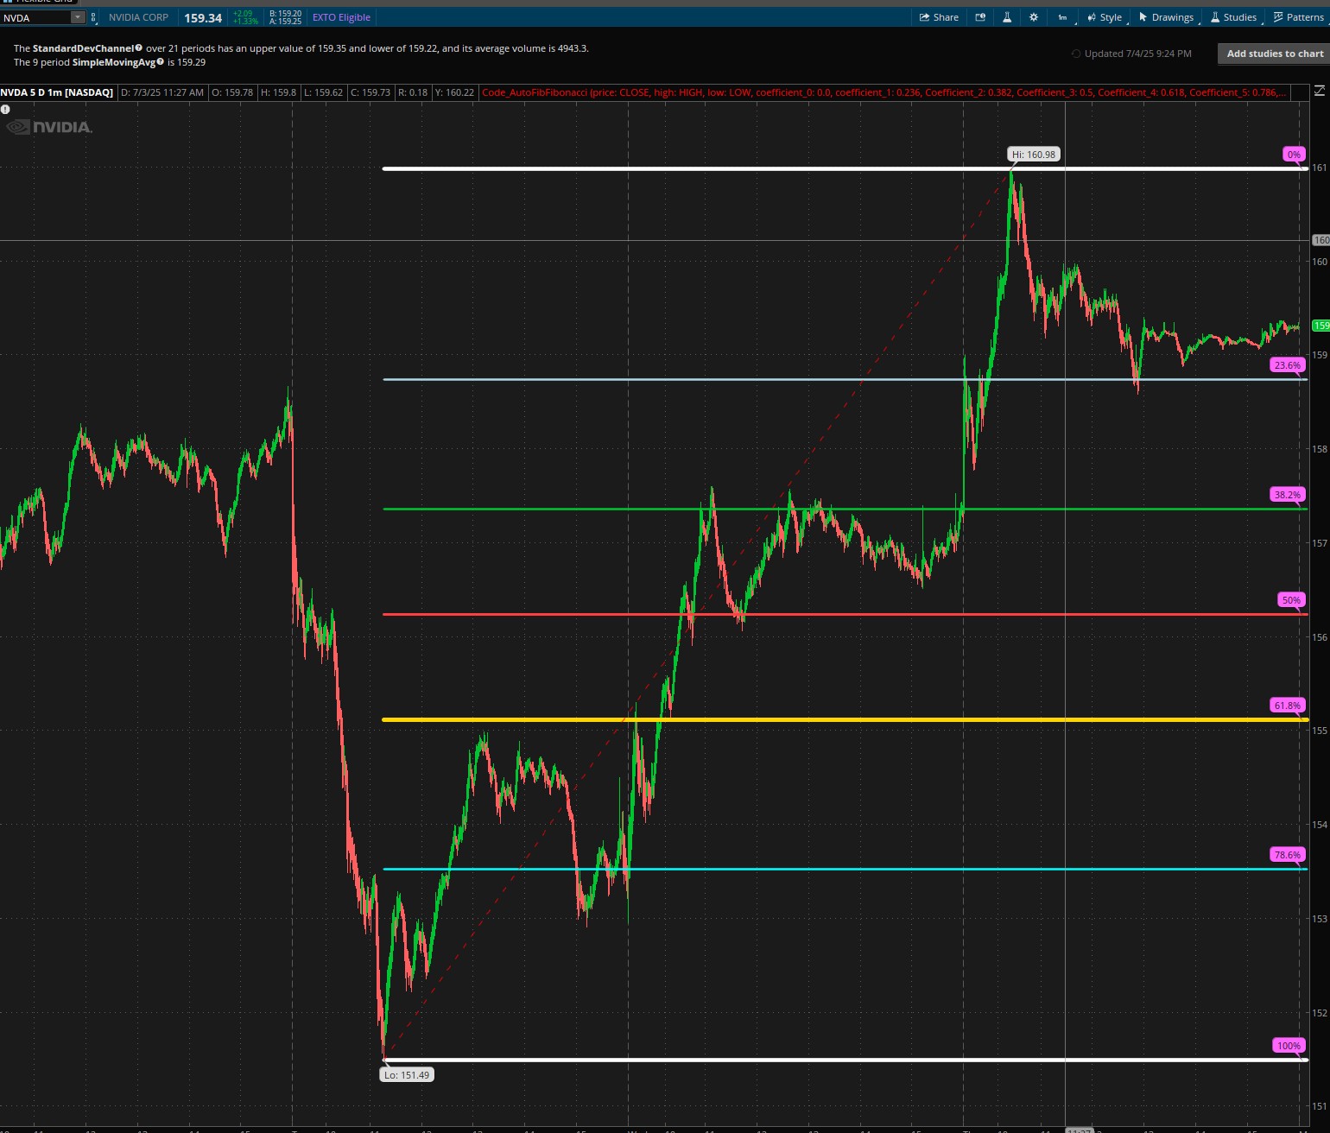This screenshot has height=1133, width=1330.
Task: Click the news alert icon beside Share
Action: pyautogui.click(x=980, y=17)
